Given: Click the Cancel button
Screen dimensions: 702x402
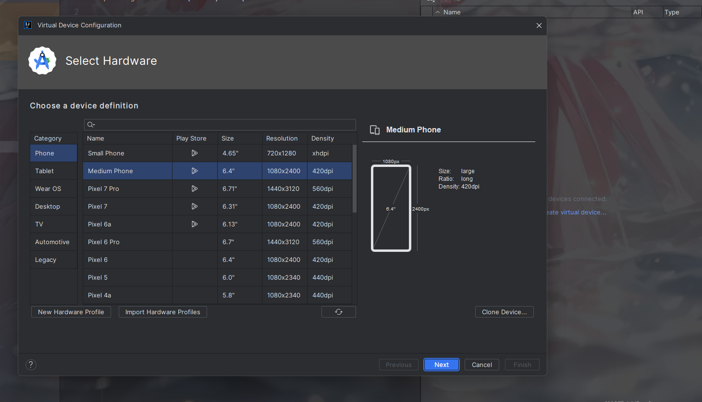Looking at the screenshot, I should 482,365.
